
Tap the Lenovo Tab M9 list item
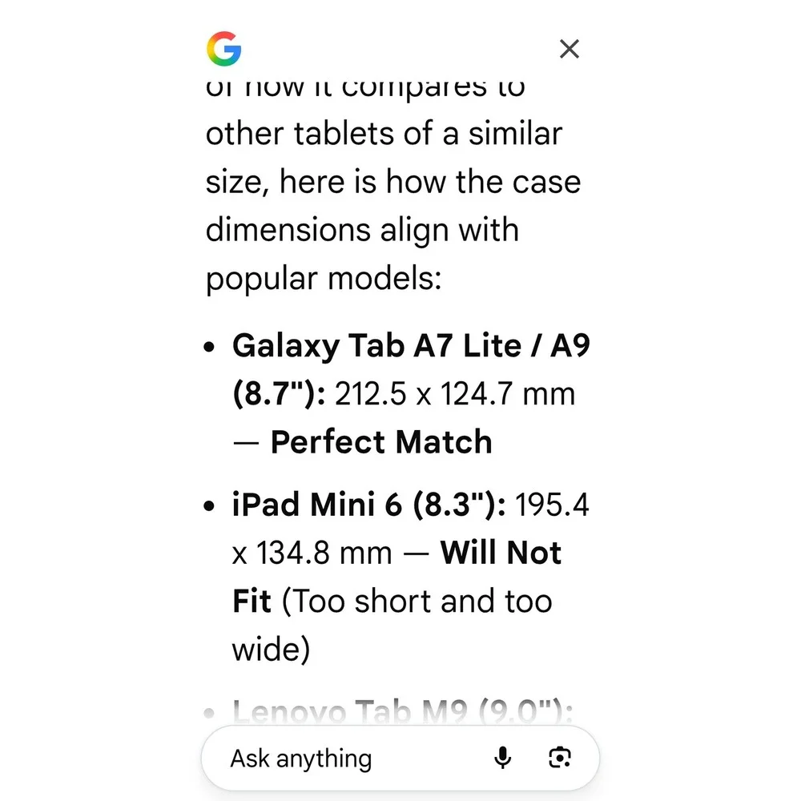pos(403,711)
